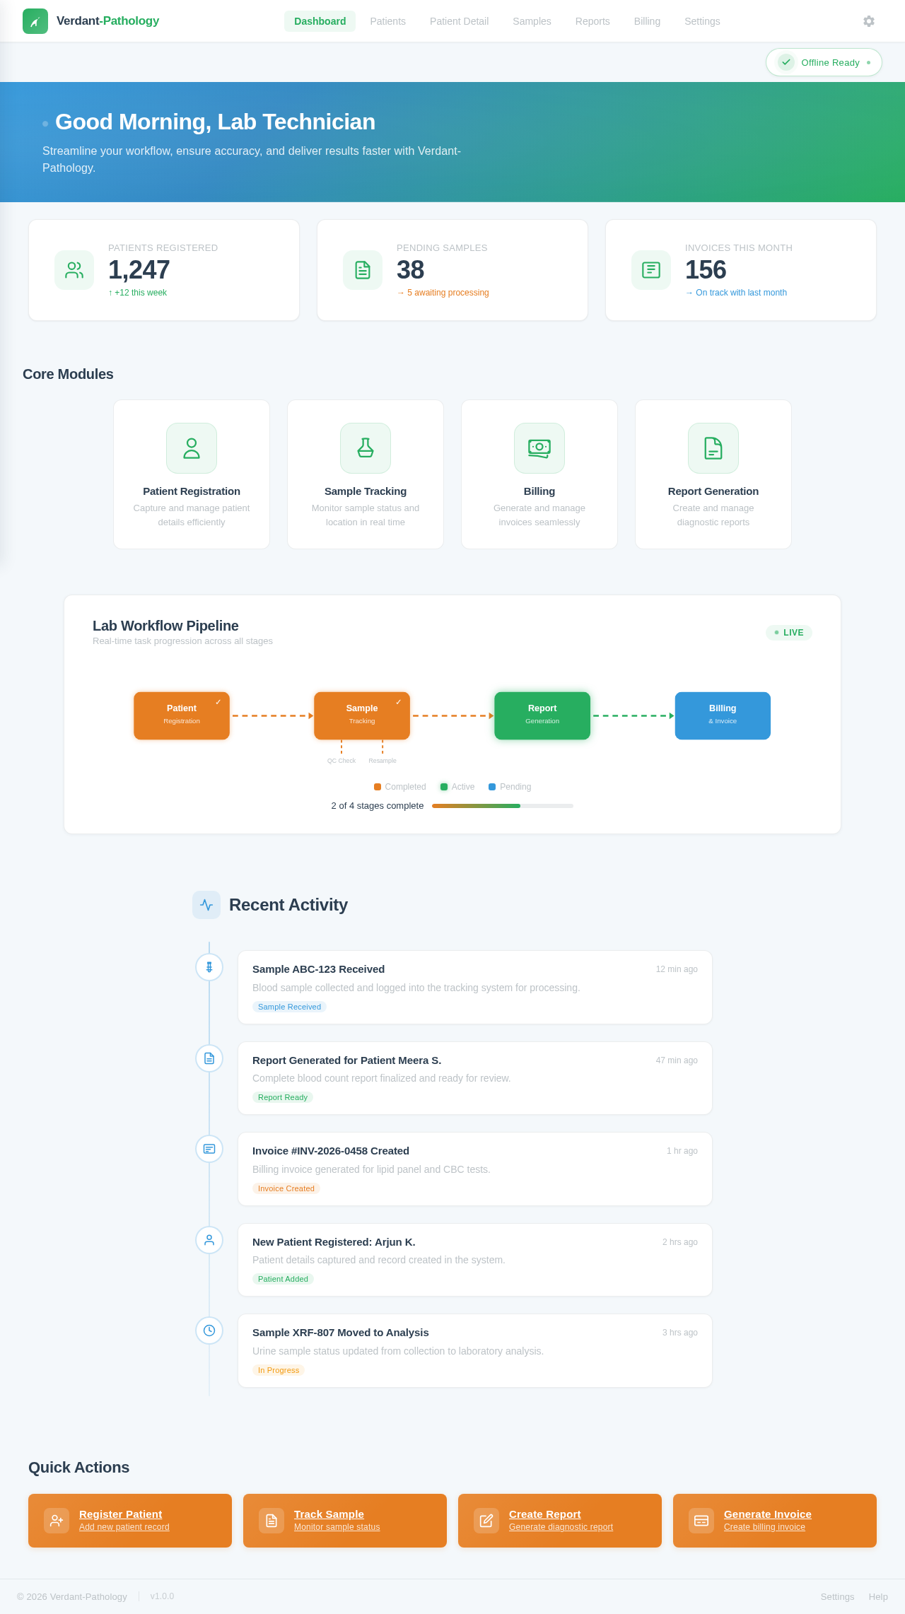Click the Pending Samples document icon
This screenshot has width=905, height=1614.
coord(363,270)
